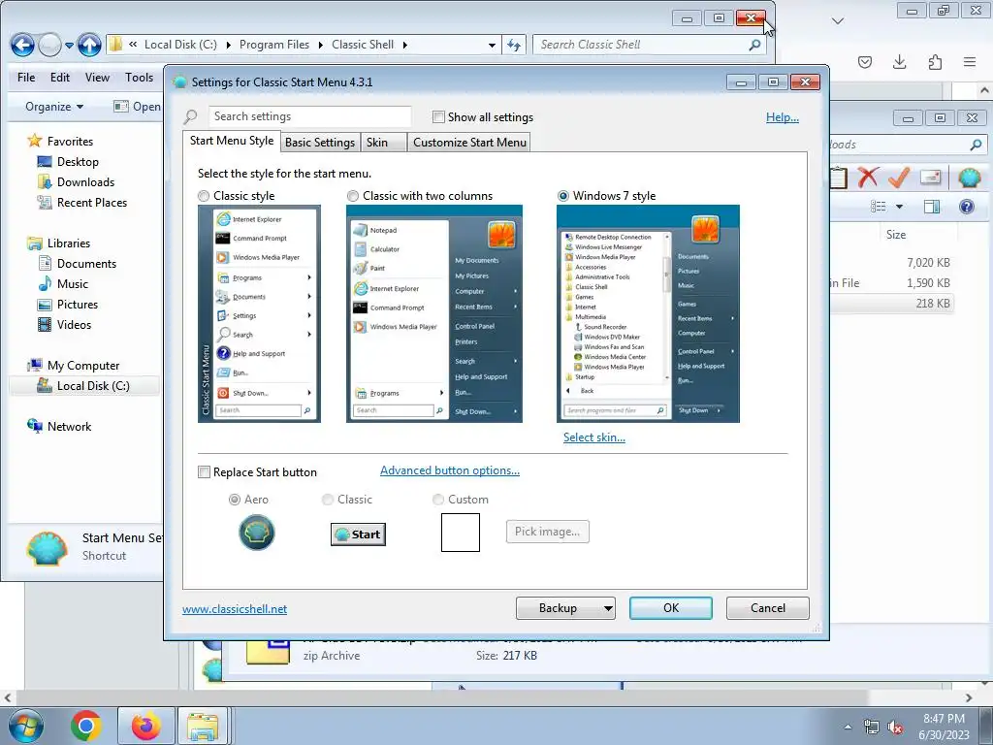Click the Firefox tab list chevron
Screen dimensions: 993x745
pyautogui.click(x=837, y=21)
